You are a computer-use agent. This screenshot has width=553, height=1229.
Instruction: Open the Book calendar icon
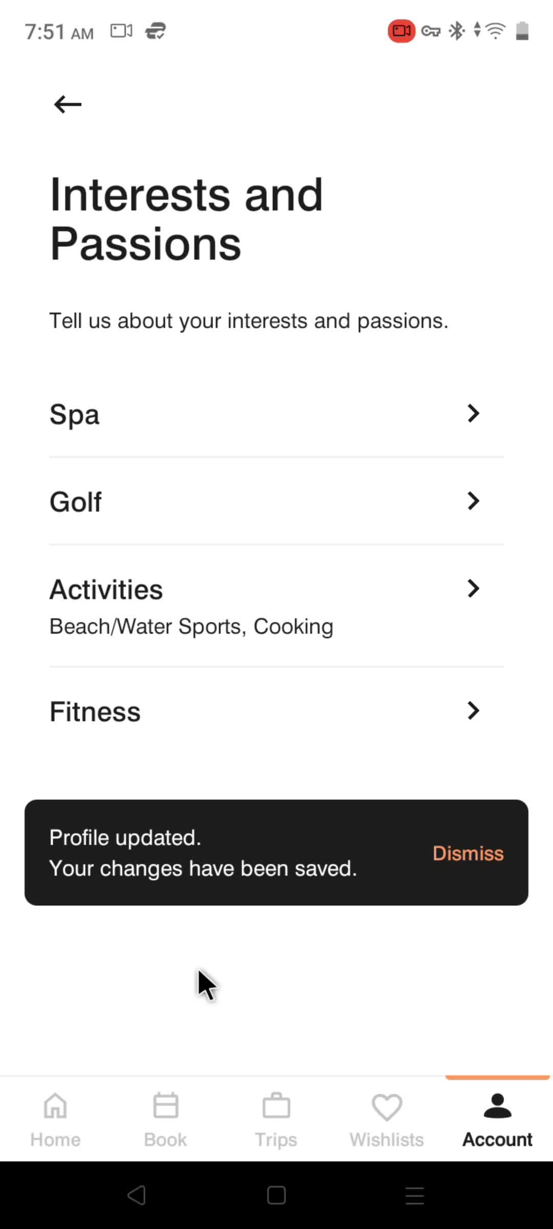(x=165, y=1106)
